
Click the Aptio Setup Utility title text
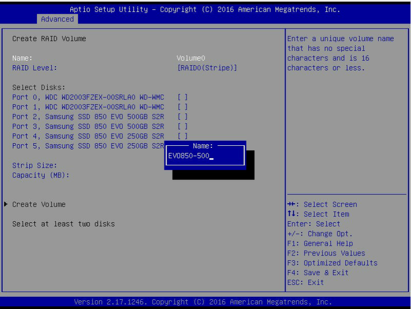205,9
